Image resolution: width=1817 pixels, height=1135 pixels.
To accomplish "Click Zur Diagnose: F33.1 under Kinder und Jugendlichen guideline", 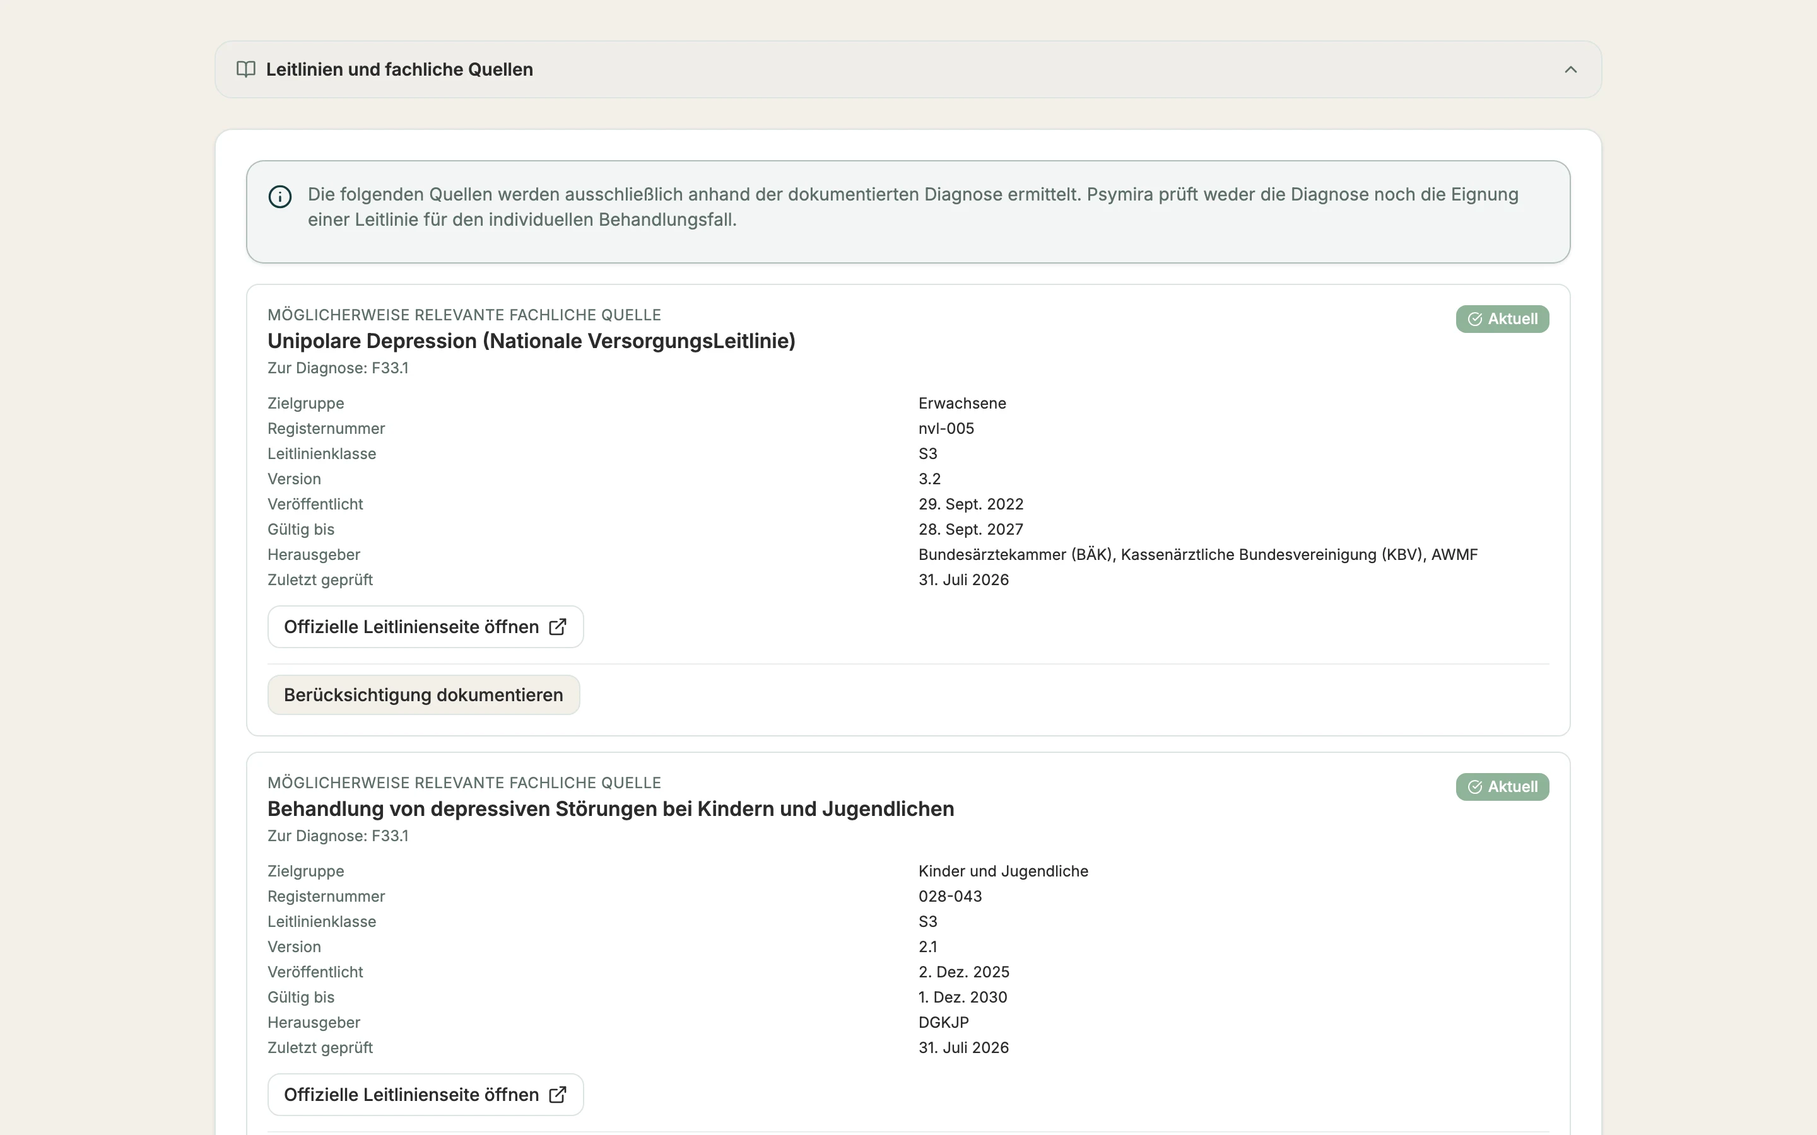I will point(338,835).
